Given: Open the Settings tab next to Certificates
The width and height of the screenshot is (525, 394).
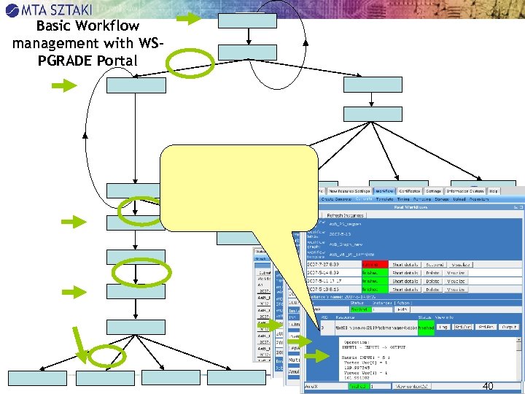Looking at the screenshot, I should point(433,191).
